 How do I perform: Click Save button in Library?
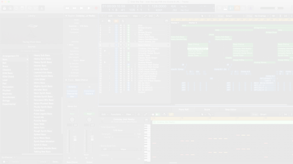(56, 162)
